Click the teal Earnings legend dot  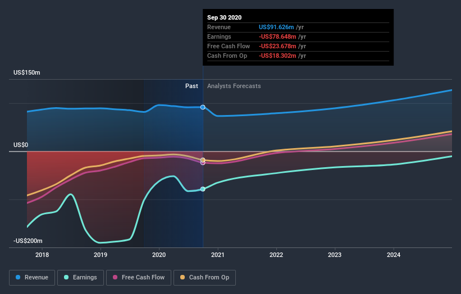point(66,277)
